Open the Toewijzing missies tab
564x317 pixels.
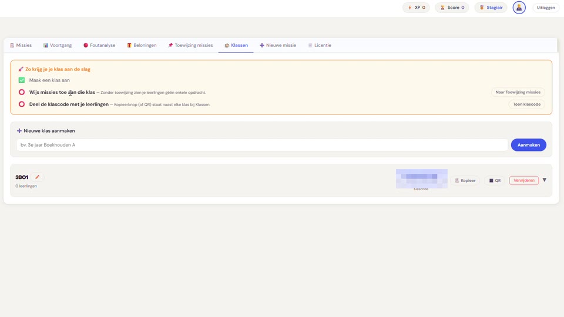click(x=190, y=45)
